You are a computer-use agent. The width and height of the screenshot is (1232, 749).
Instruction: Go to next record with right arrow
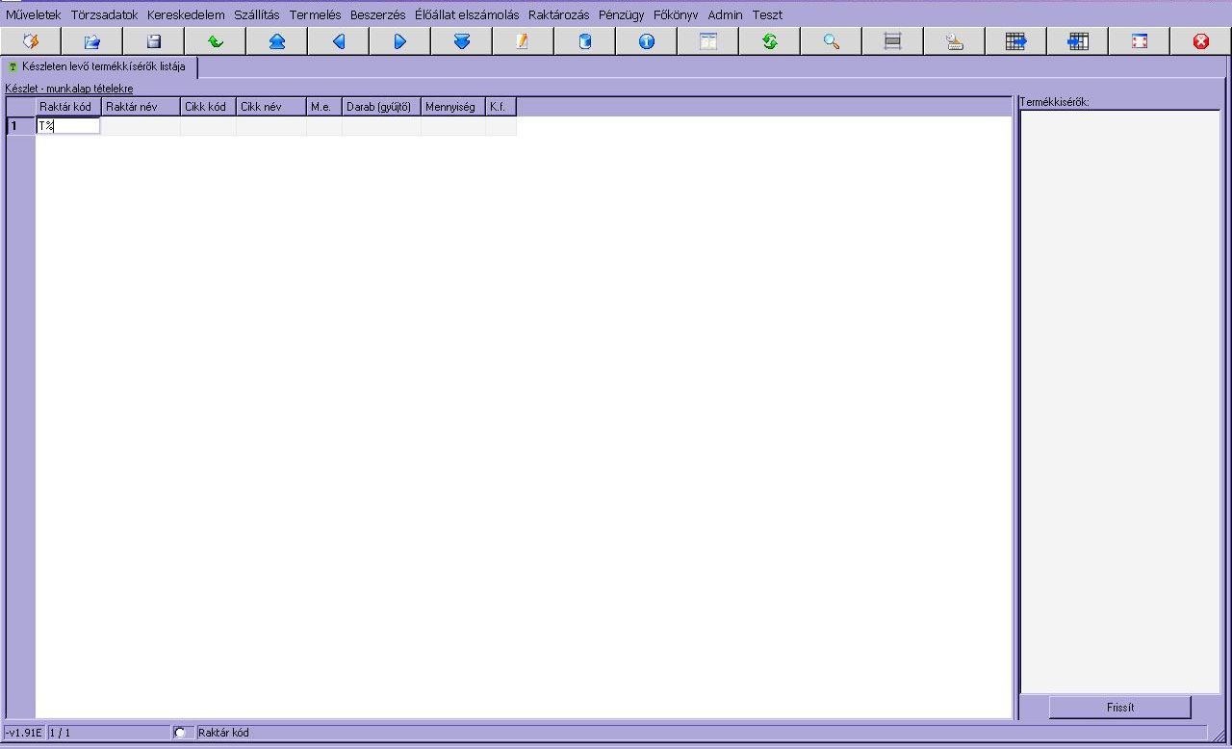click(400, 41)
